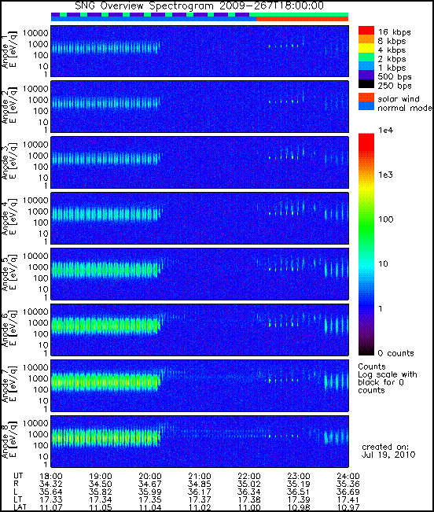The height and width of the screenshot is (512, 434).
Task: Select the spectrogram title text
Action: point(199,6)
